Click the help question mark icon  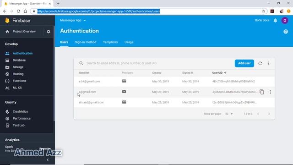286,32
